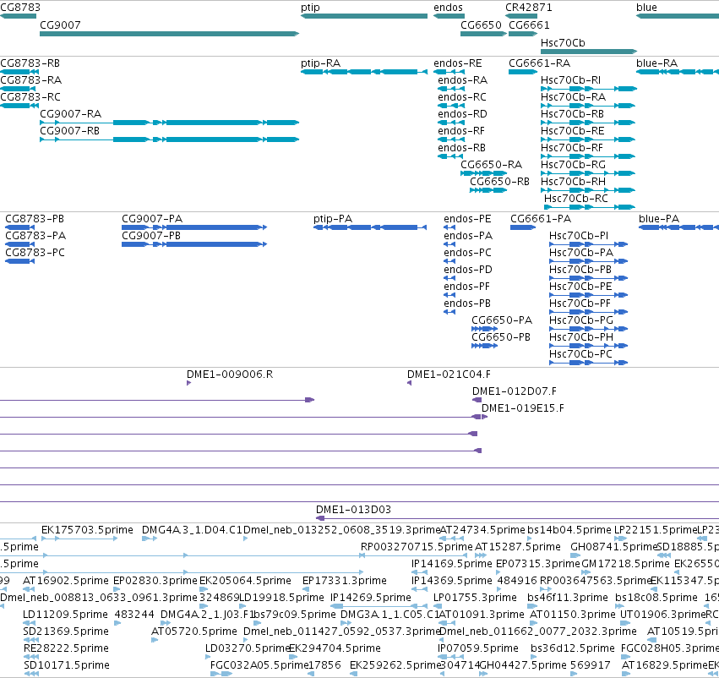
Task: Click the endos-RB transcript label
Action: click(x=462, y=148)
